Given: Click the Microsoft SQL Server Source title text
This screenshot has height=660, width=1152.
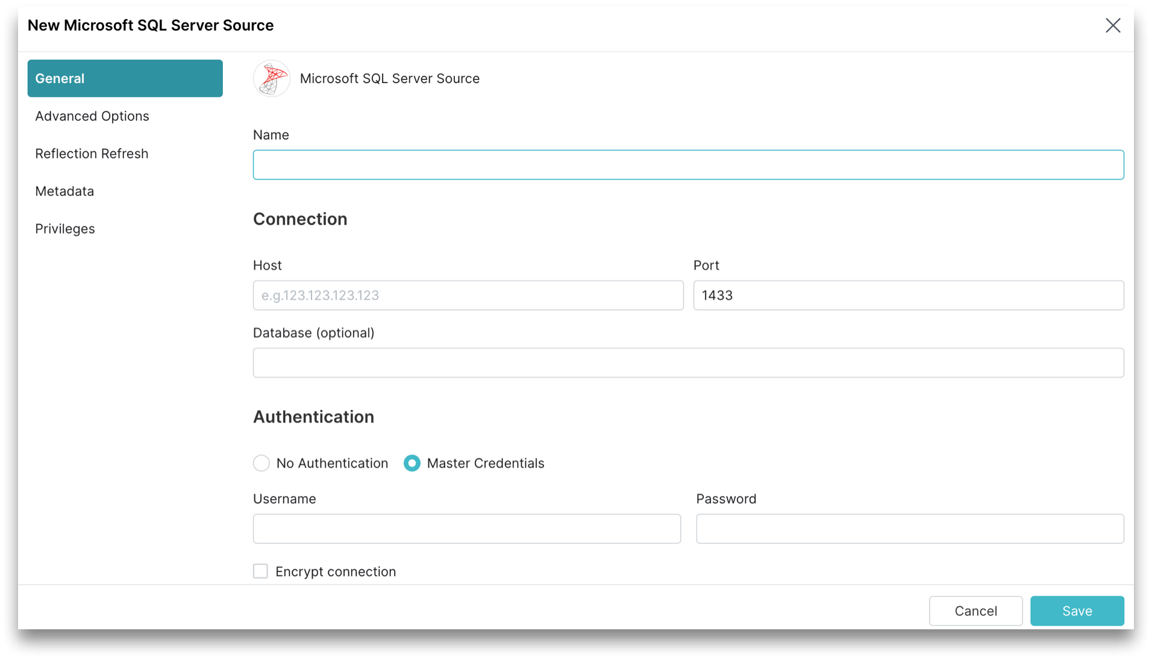Looking at the screenshot, I should tap(390, 78).
